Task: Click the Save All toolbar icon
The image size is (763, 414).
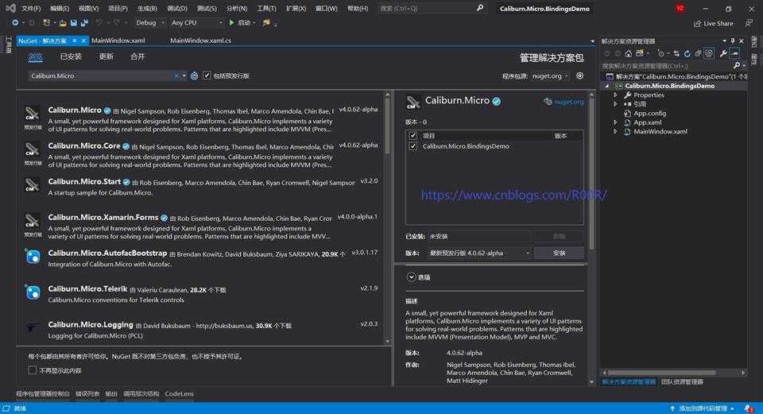Action: tap(84, 23)
